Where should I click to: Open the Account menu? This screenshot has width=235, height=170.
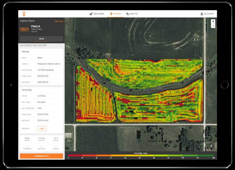pyautogui.click(x=207, y=14)
